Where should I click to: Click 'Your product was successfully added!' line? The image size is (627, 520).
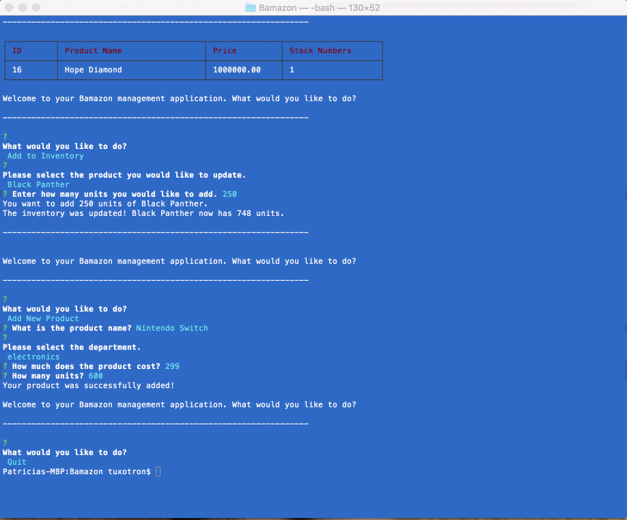(88, 385)
